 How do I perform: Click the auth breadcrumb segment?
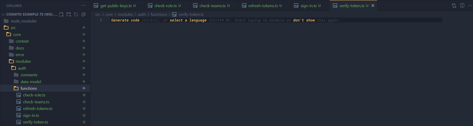pos(142,15)
